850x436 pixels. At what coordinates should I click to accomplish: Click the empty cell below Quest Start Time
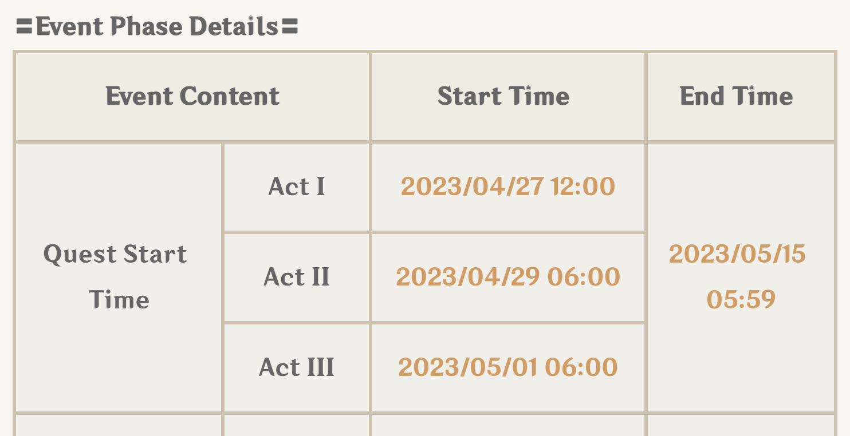pos(118,426)
